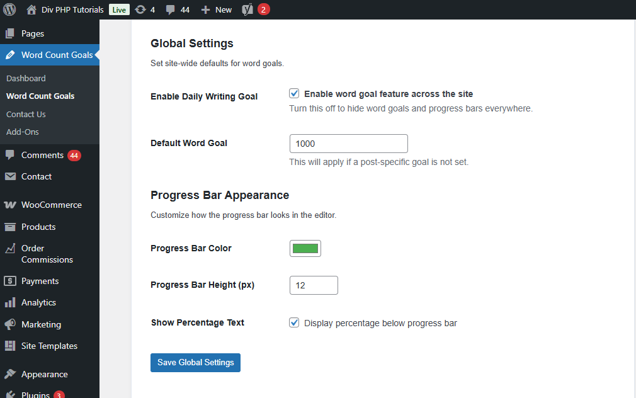The width and height of the screenshot is (636, 398).
Task: Click the Marketing megaphone icon
Action: tap(10, 324)
